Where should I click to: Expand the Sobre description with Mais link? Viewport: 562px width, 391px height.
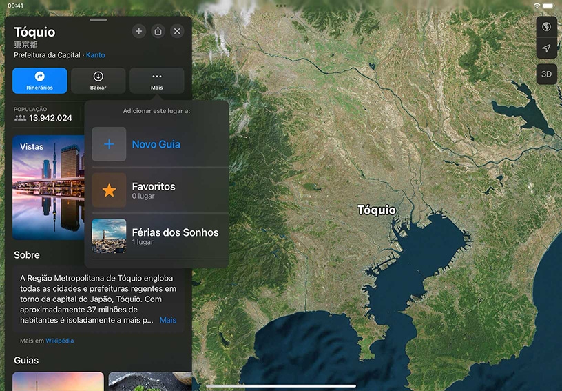(168, 320)
